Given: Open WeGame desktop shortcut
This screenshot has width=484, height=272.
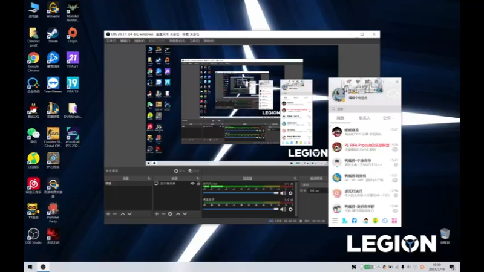Looking at the screenshot, I should coord(53,10).
